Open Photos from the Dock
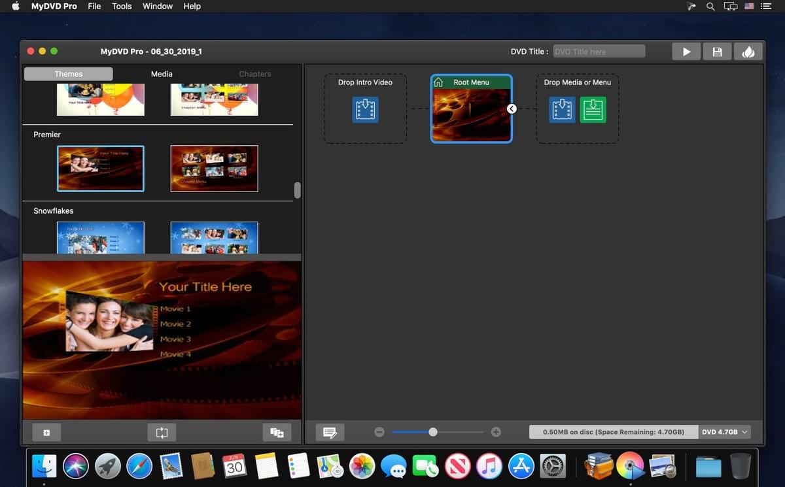This screenshot has width=785, height=487. tap(362, 466)
